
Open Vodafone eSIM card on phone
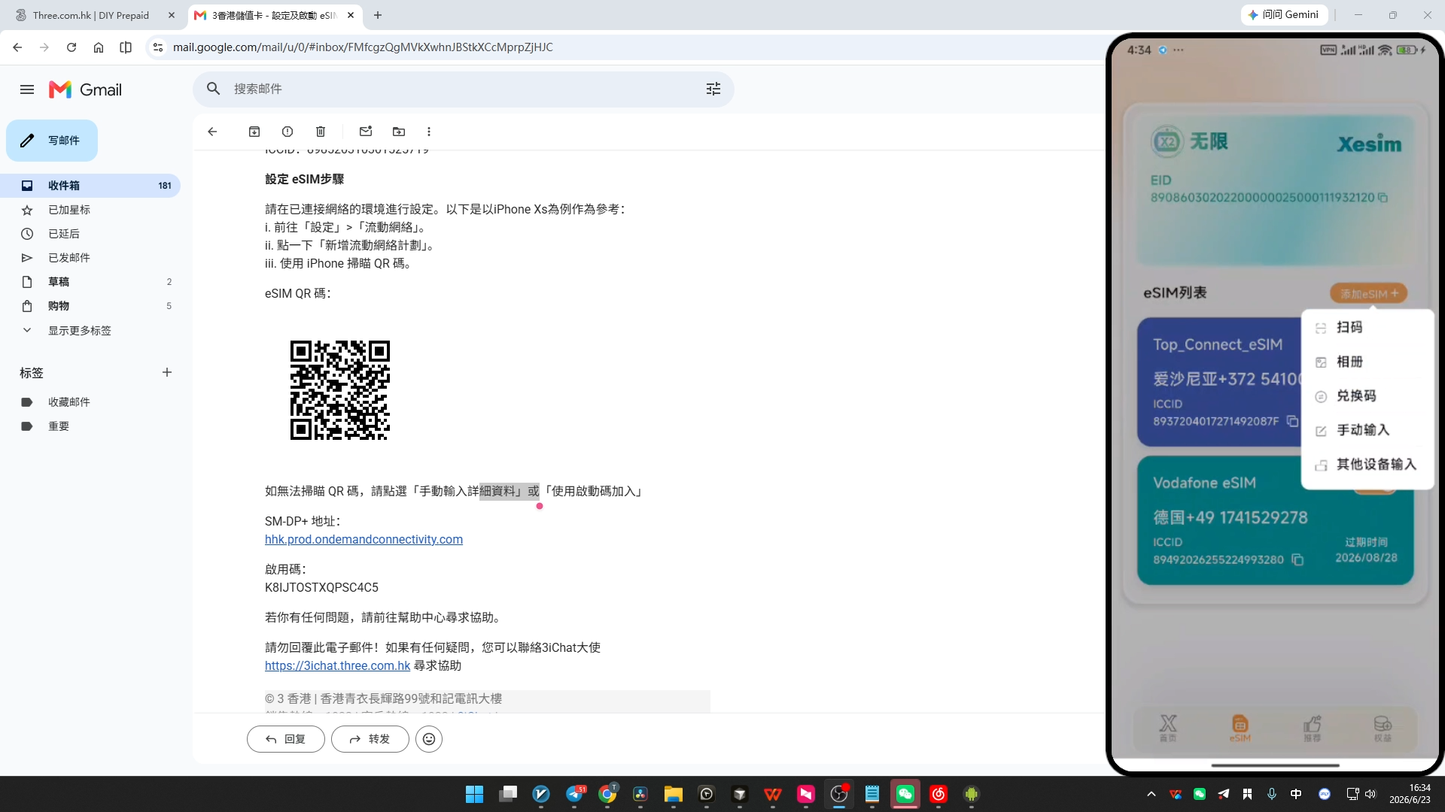tap(1275, 520)
